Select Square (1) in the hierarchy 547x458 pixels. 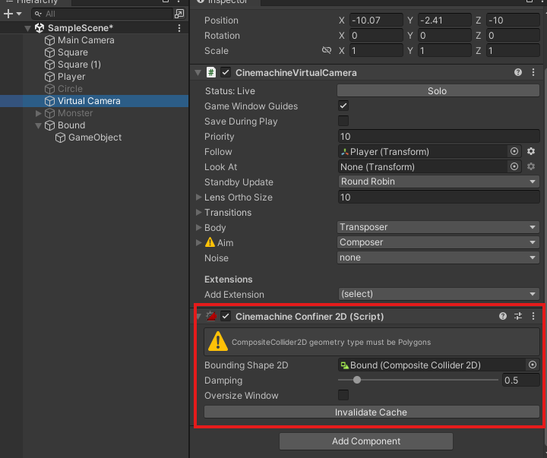[x=79, y=65]
